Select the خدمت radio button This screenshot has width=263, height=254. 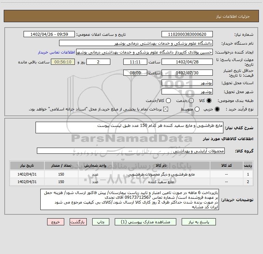[191, 101]
